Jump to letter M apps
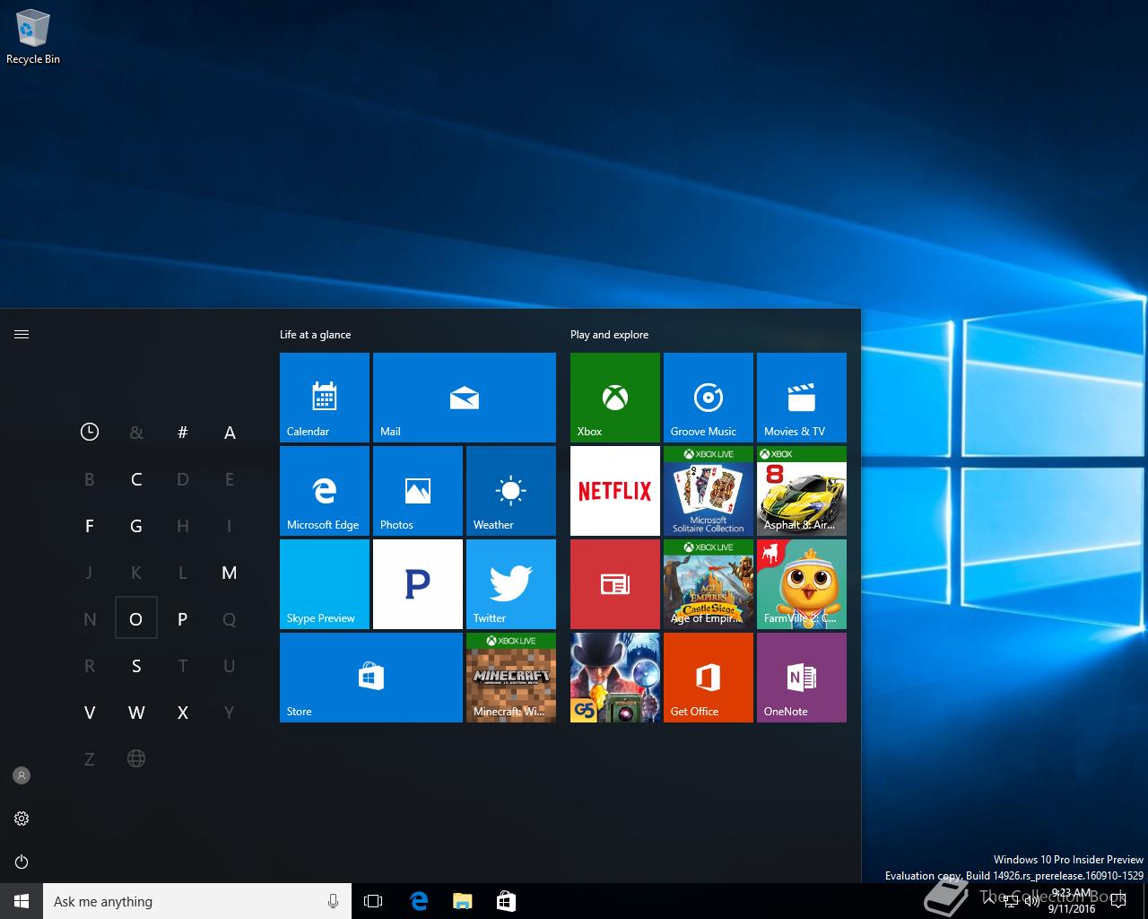Viewport: 1148px width, 919px height. (230, 573)
